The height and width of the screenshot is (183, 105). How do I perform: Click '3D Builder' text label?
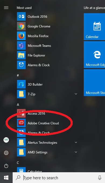point(35,85)
